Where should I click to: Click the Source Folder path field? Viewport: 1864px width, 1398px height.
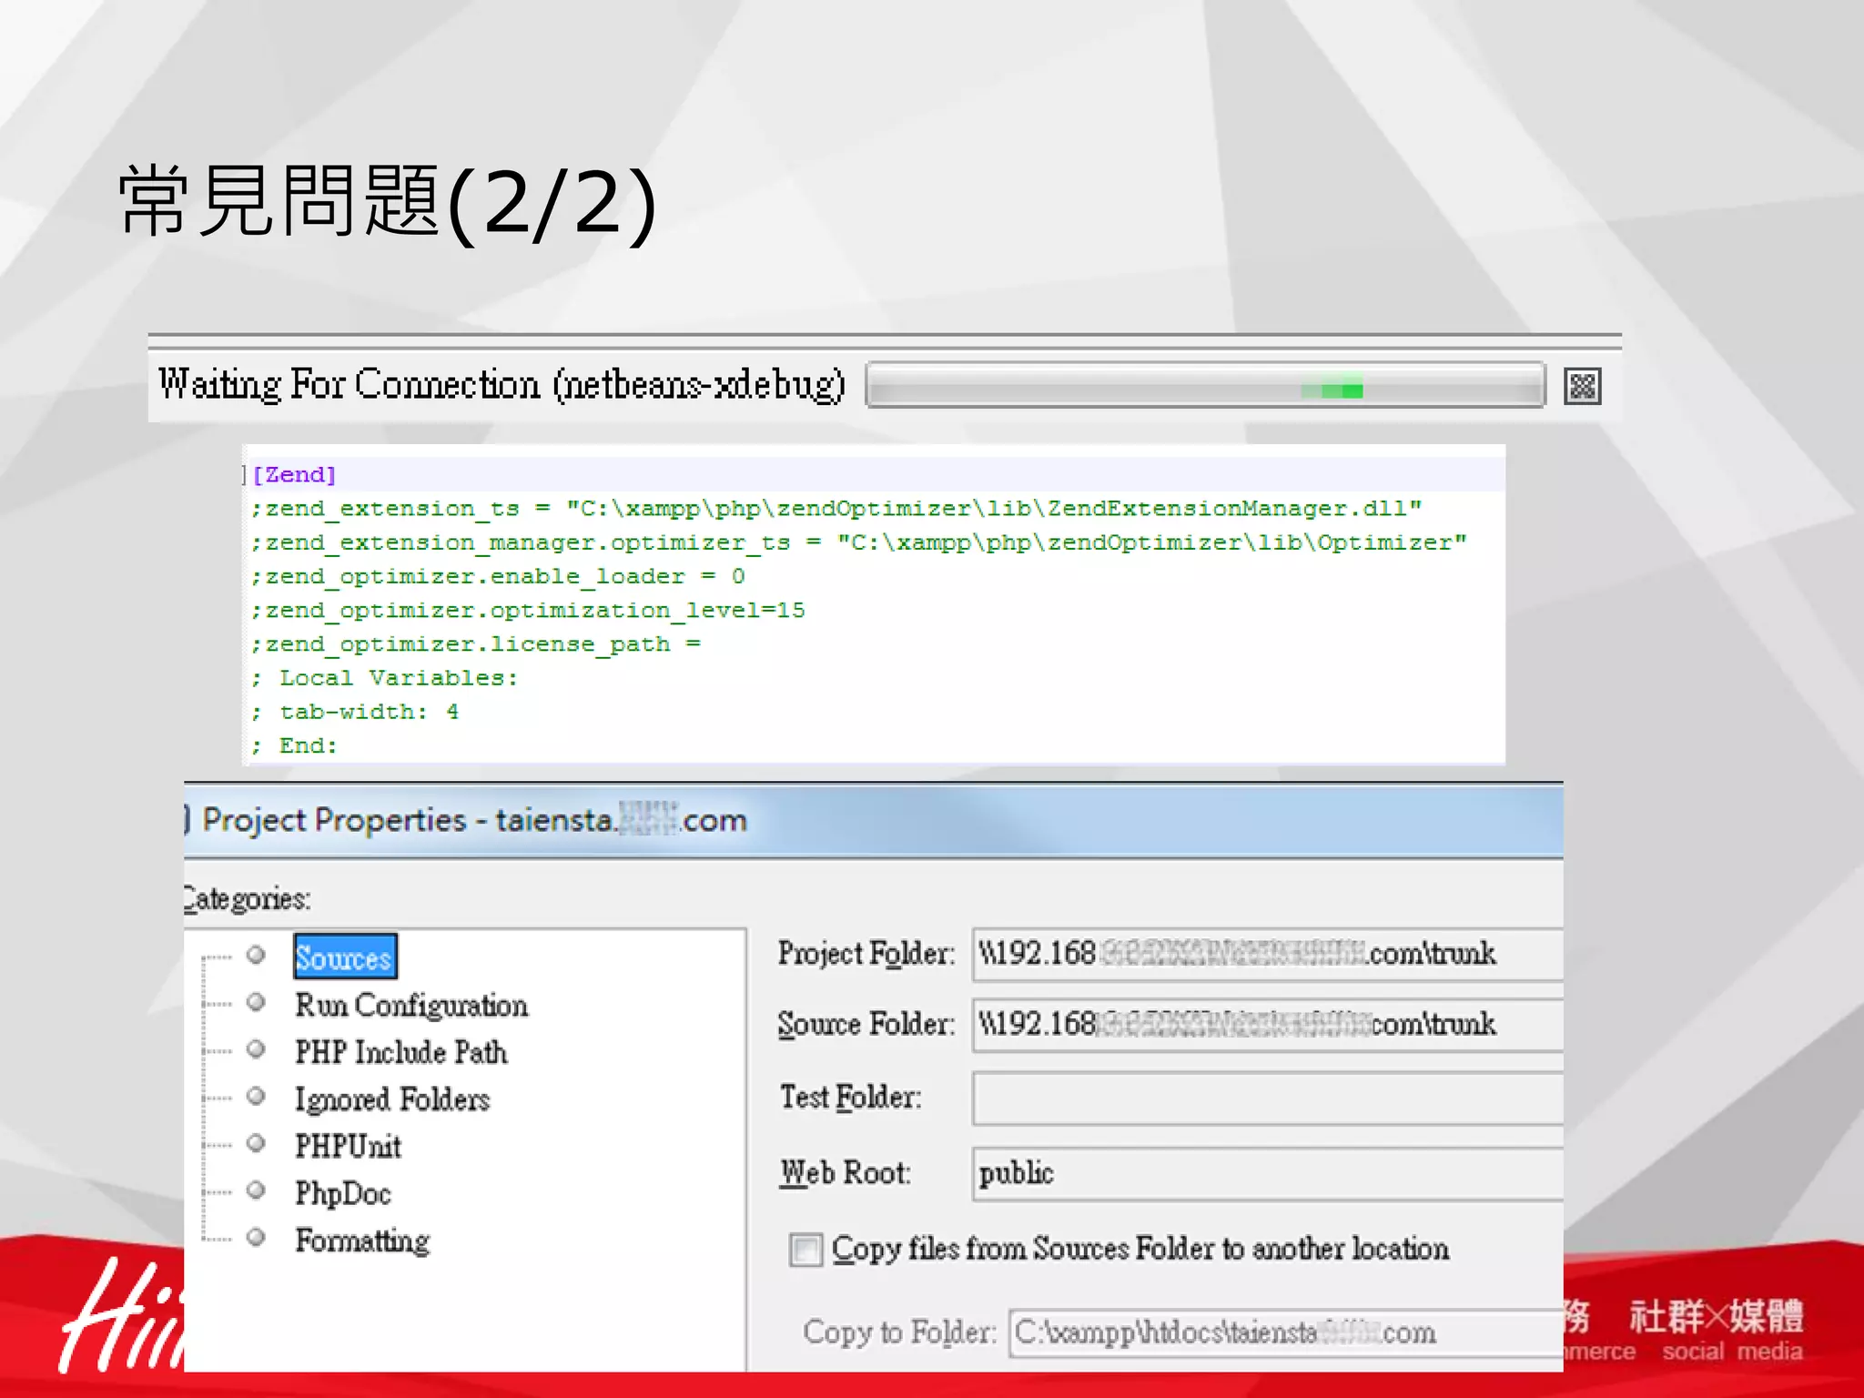click(x=1265, y=1026)
